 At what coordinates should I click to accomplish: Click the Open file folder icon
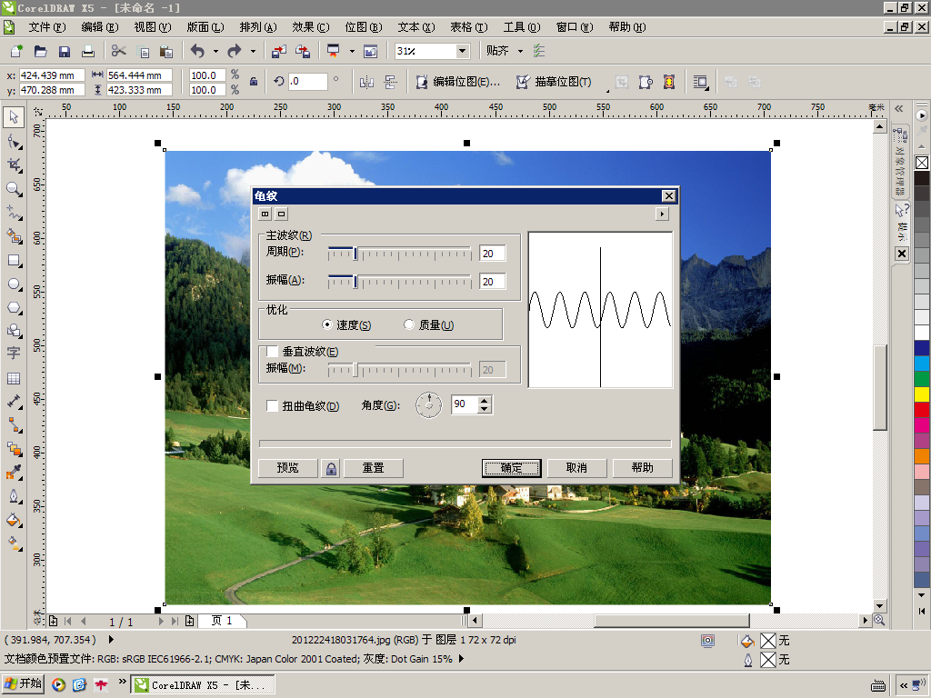[x=40, y=51]
